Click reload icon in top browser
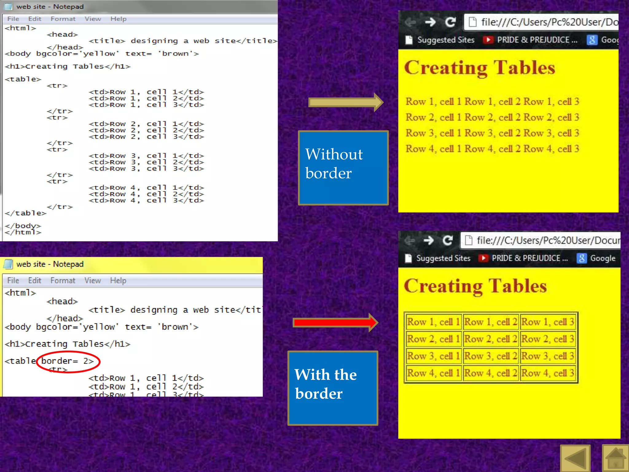Screen dimensions: 629x472 [450, 22]
